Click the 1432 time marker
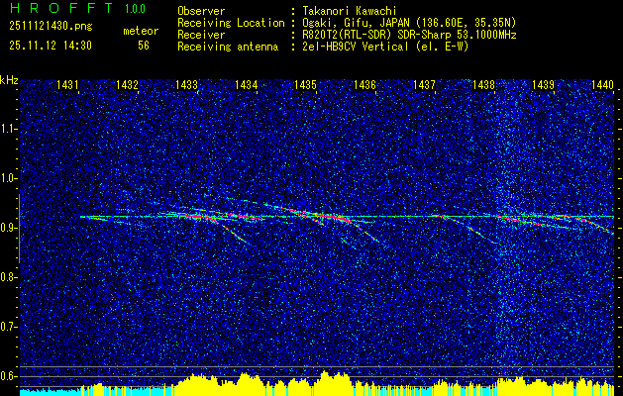This screenshot has height=396, width=623. point(127,84)
